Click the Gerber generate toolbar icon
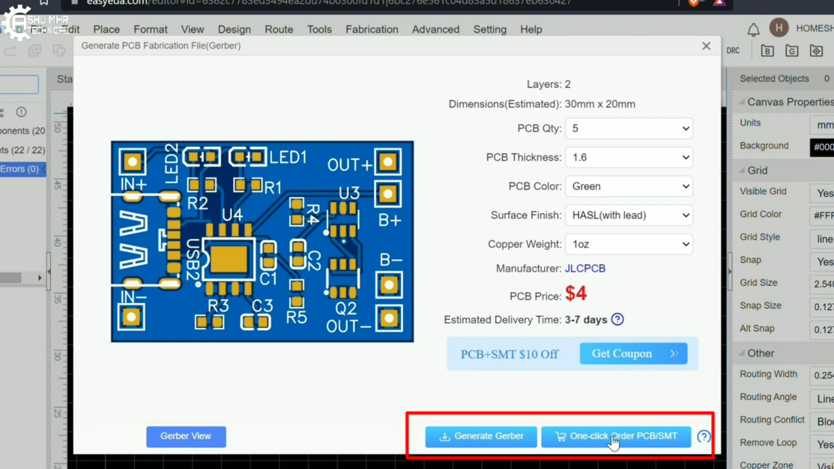Image resolution: width=834 pixels, height=469 pixels. (791, 51)
